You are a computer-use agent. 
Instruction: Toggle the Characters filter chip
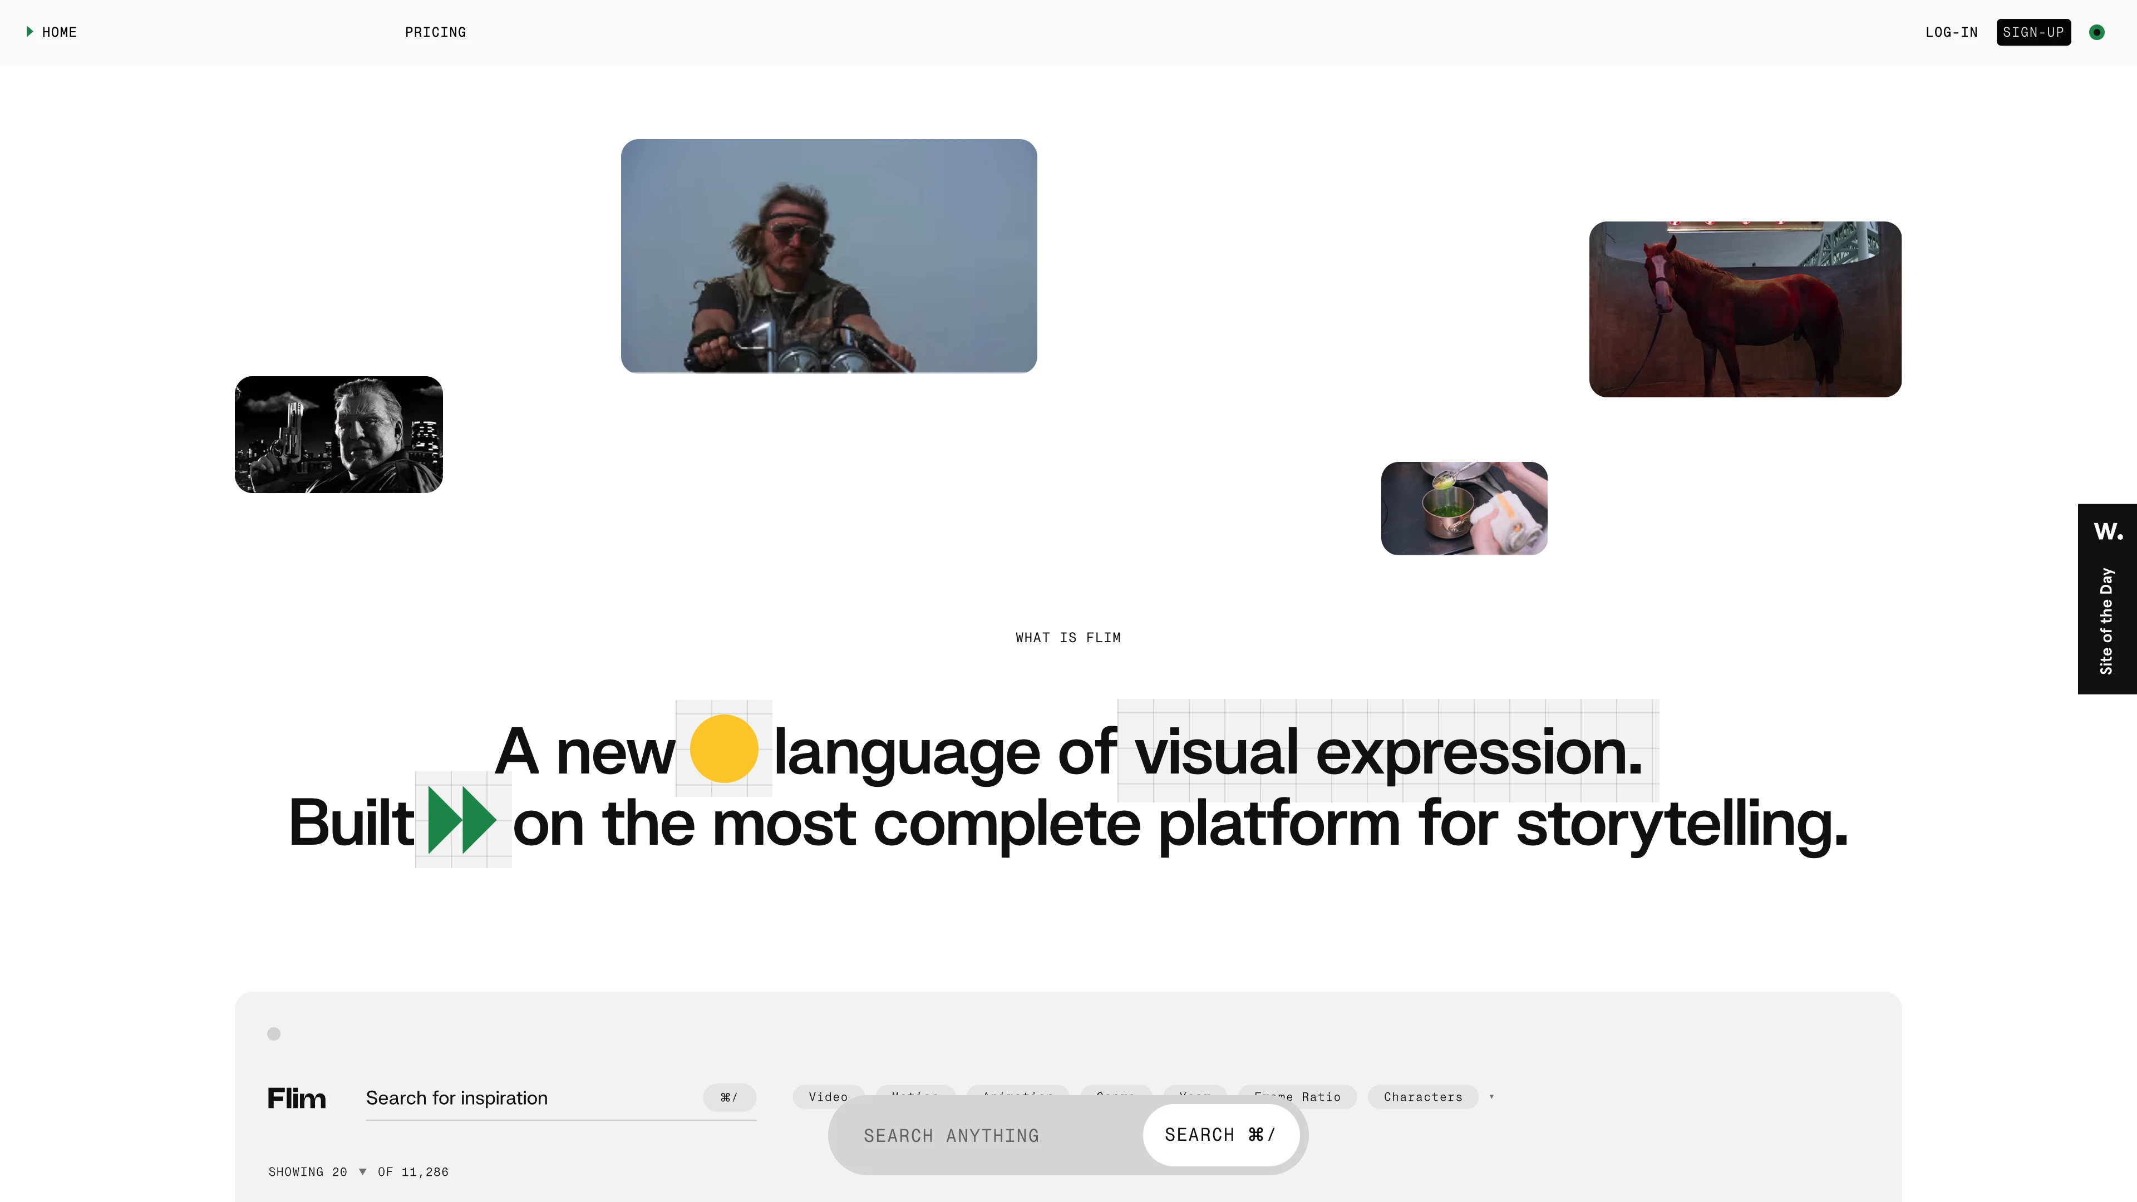1423,1097
